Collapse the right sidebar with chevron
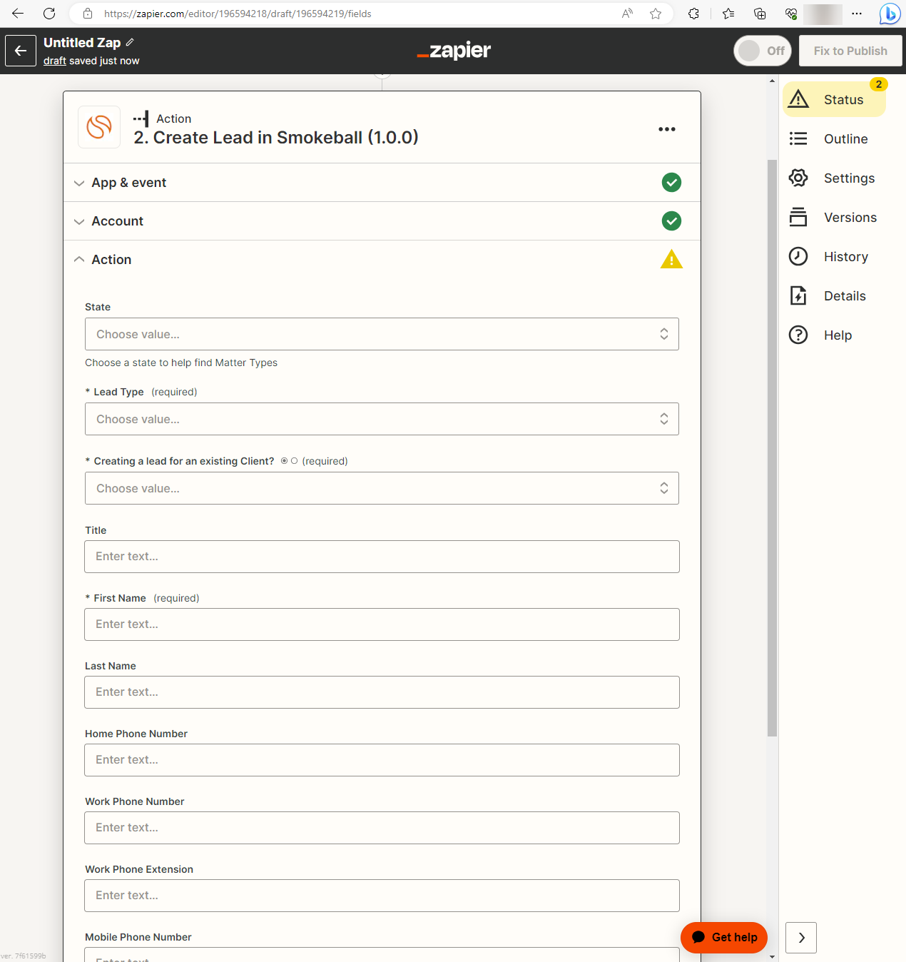Image resolution: width=906 pixels, height=962 pixels. [801, 938]
